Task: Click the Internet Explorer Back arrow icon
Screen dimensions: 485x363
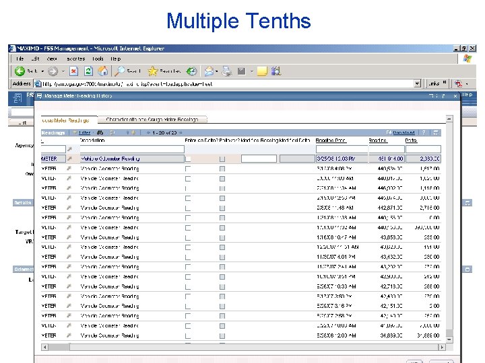Action: 20,71
